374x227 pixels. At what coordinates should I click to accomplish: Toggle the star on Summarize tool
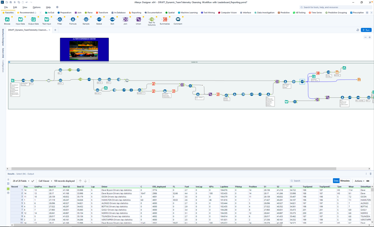(170, 17)
